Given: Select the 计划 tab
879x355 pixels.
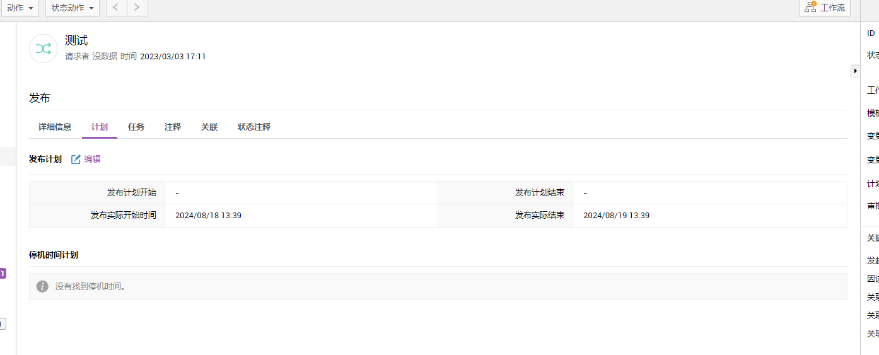Looking at the screenshot, I should click(x=100, y=127).
